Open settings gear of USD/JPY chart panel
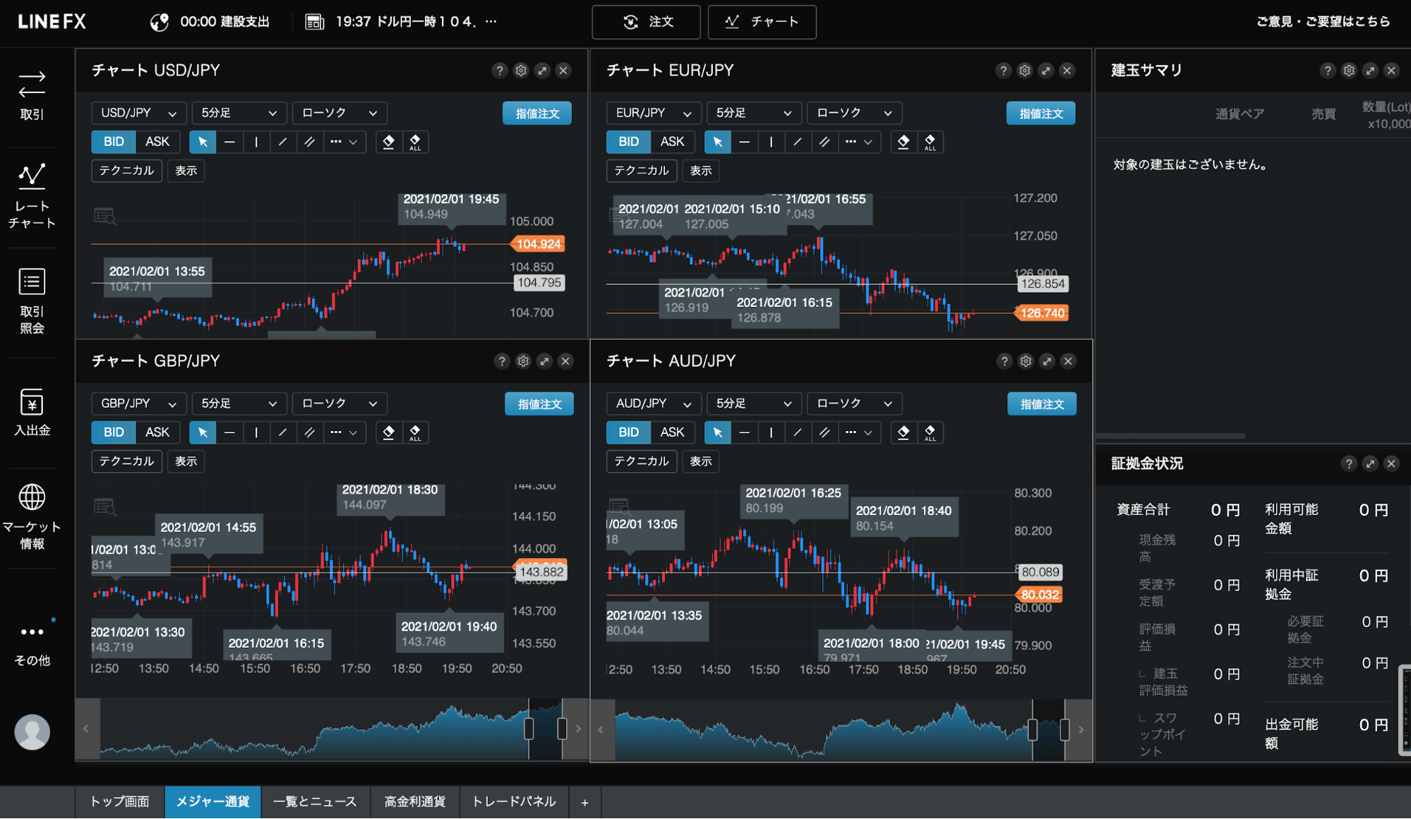Viewport: 1411px width, 819px height. 521,71
